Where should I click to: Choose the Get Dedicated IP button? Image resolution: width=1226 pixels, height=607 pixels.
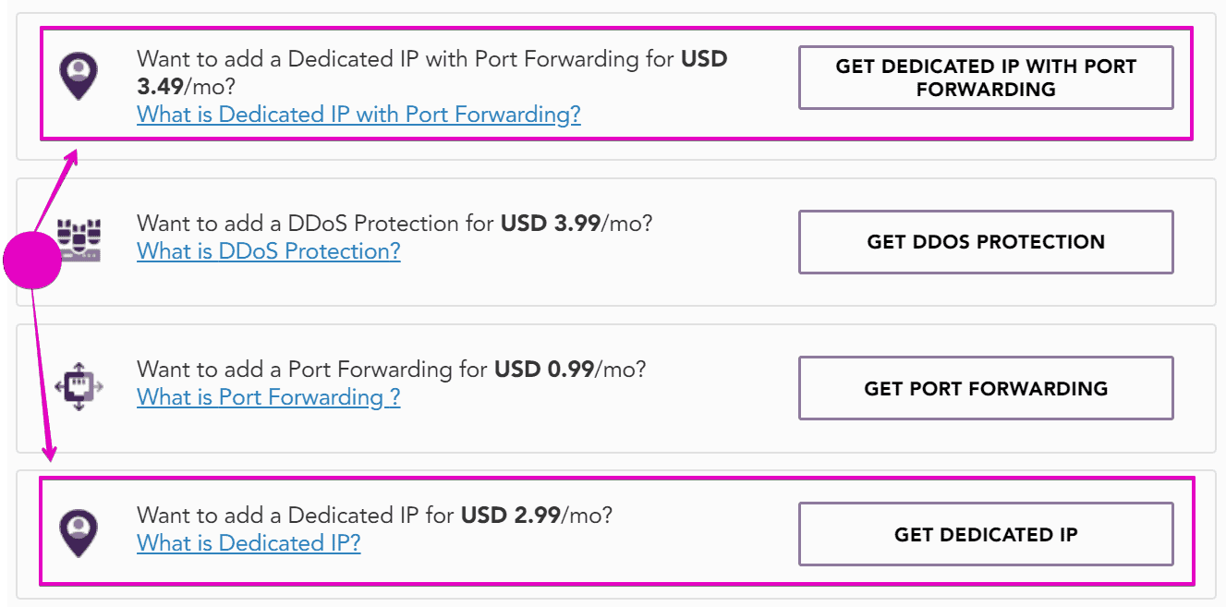[x=986, y=534]
